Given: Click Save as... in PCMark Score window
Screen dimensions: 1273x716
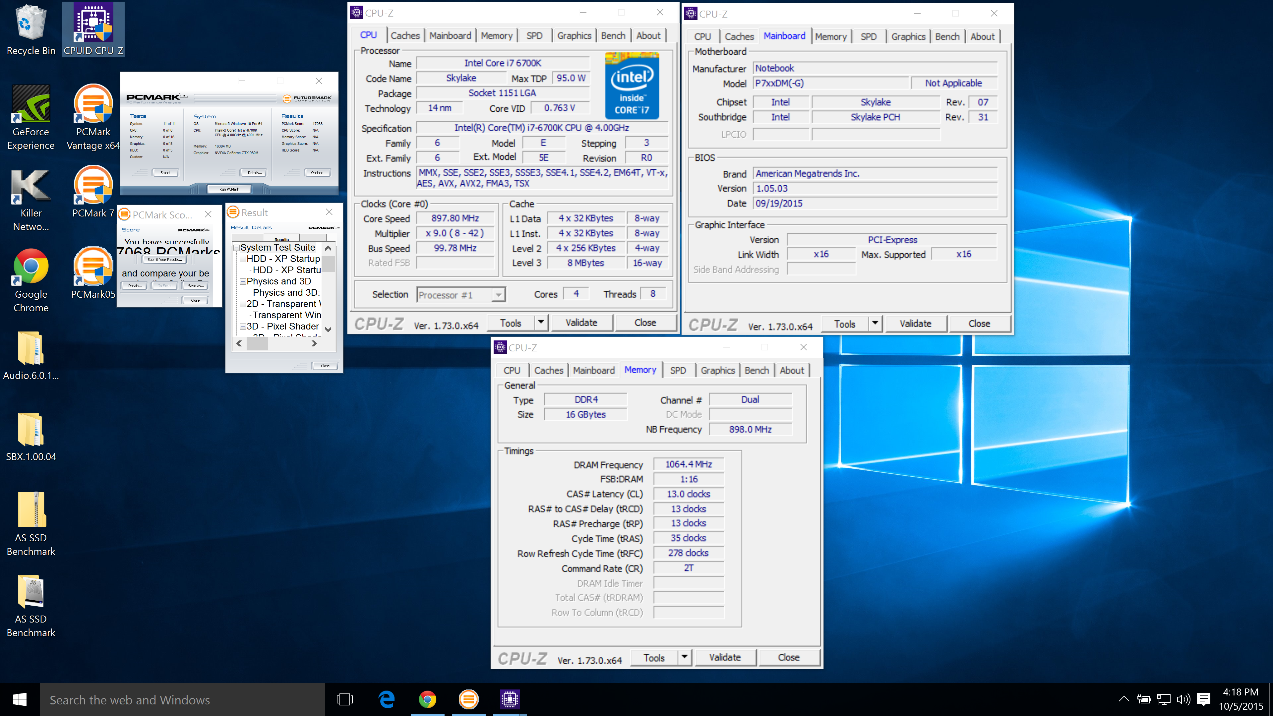Looking at the screenshot, I should pos(195,286).
